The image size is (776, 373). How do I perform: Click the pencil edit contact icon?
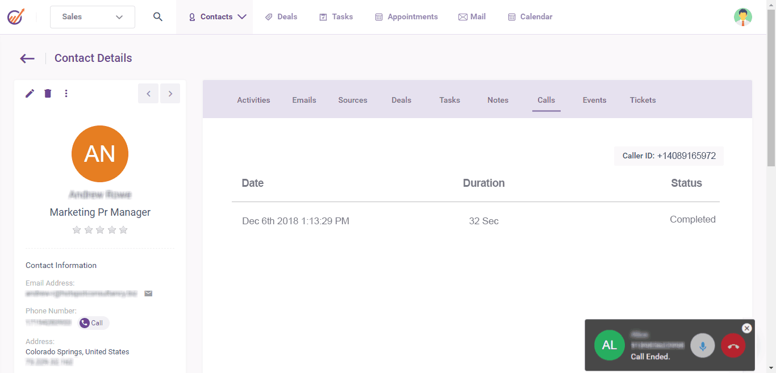click(30, 94)
